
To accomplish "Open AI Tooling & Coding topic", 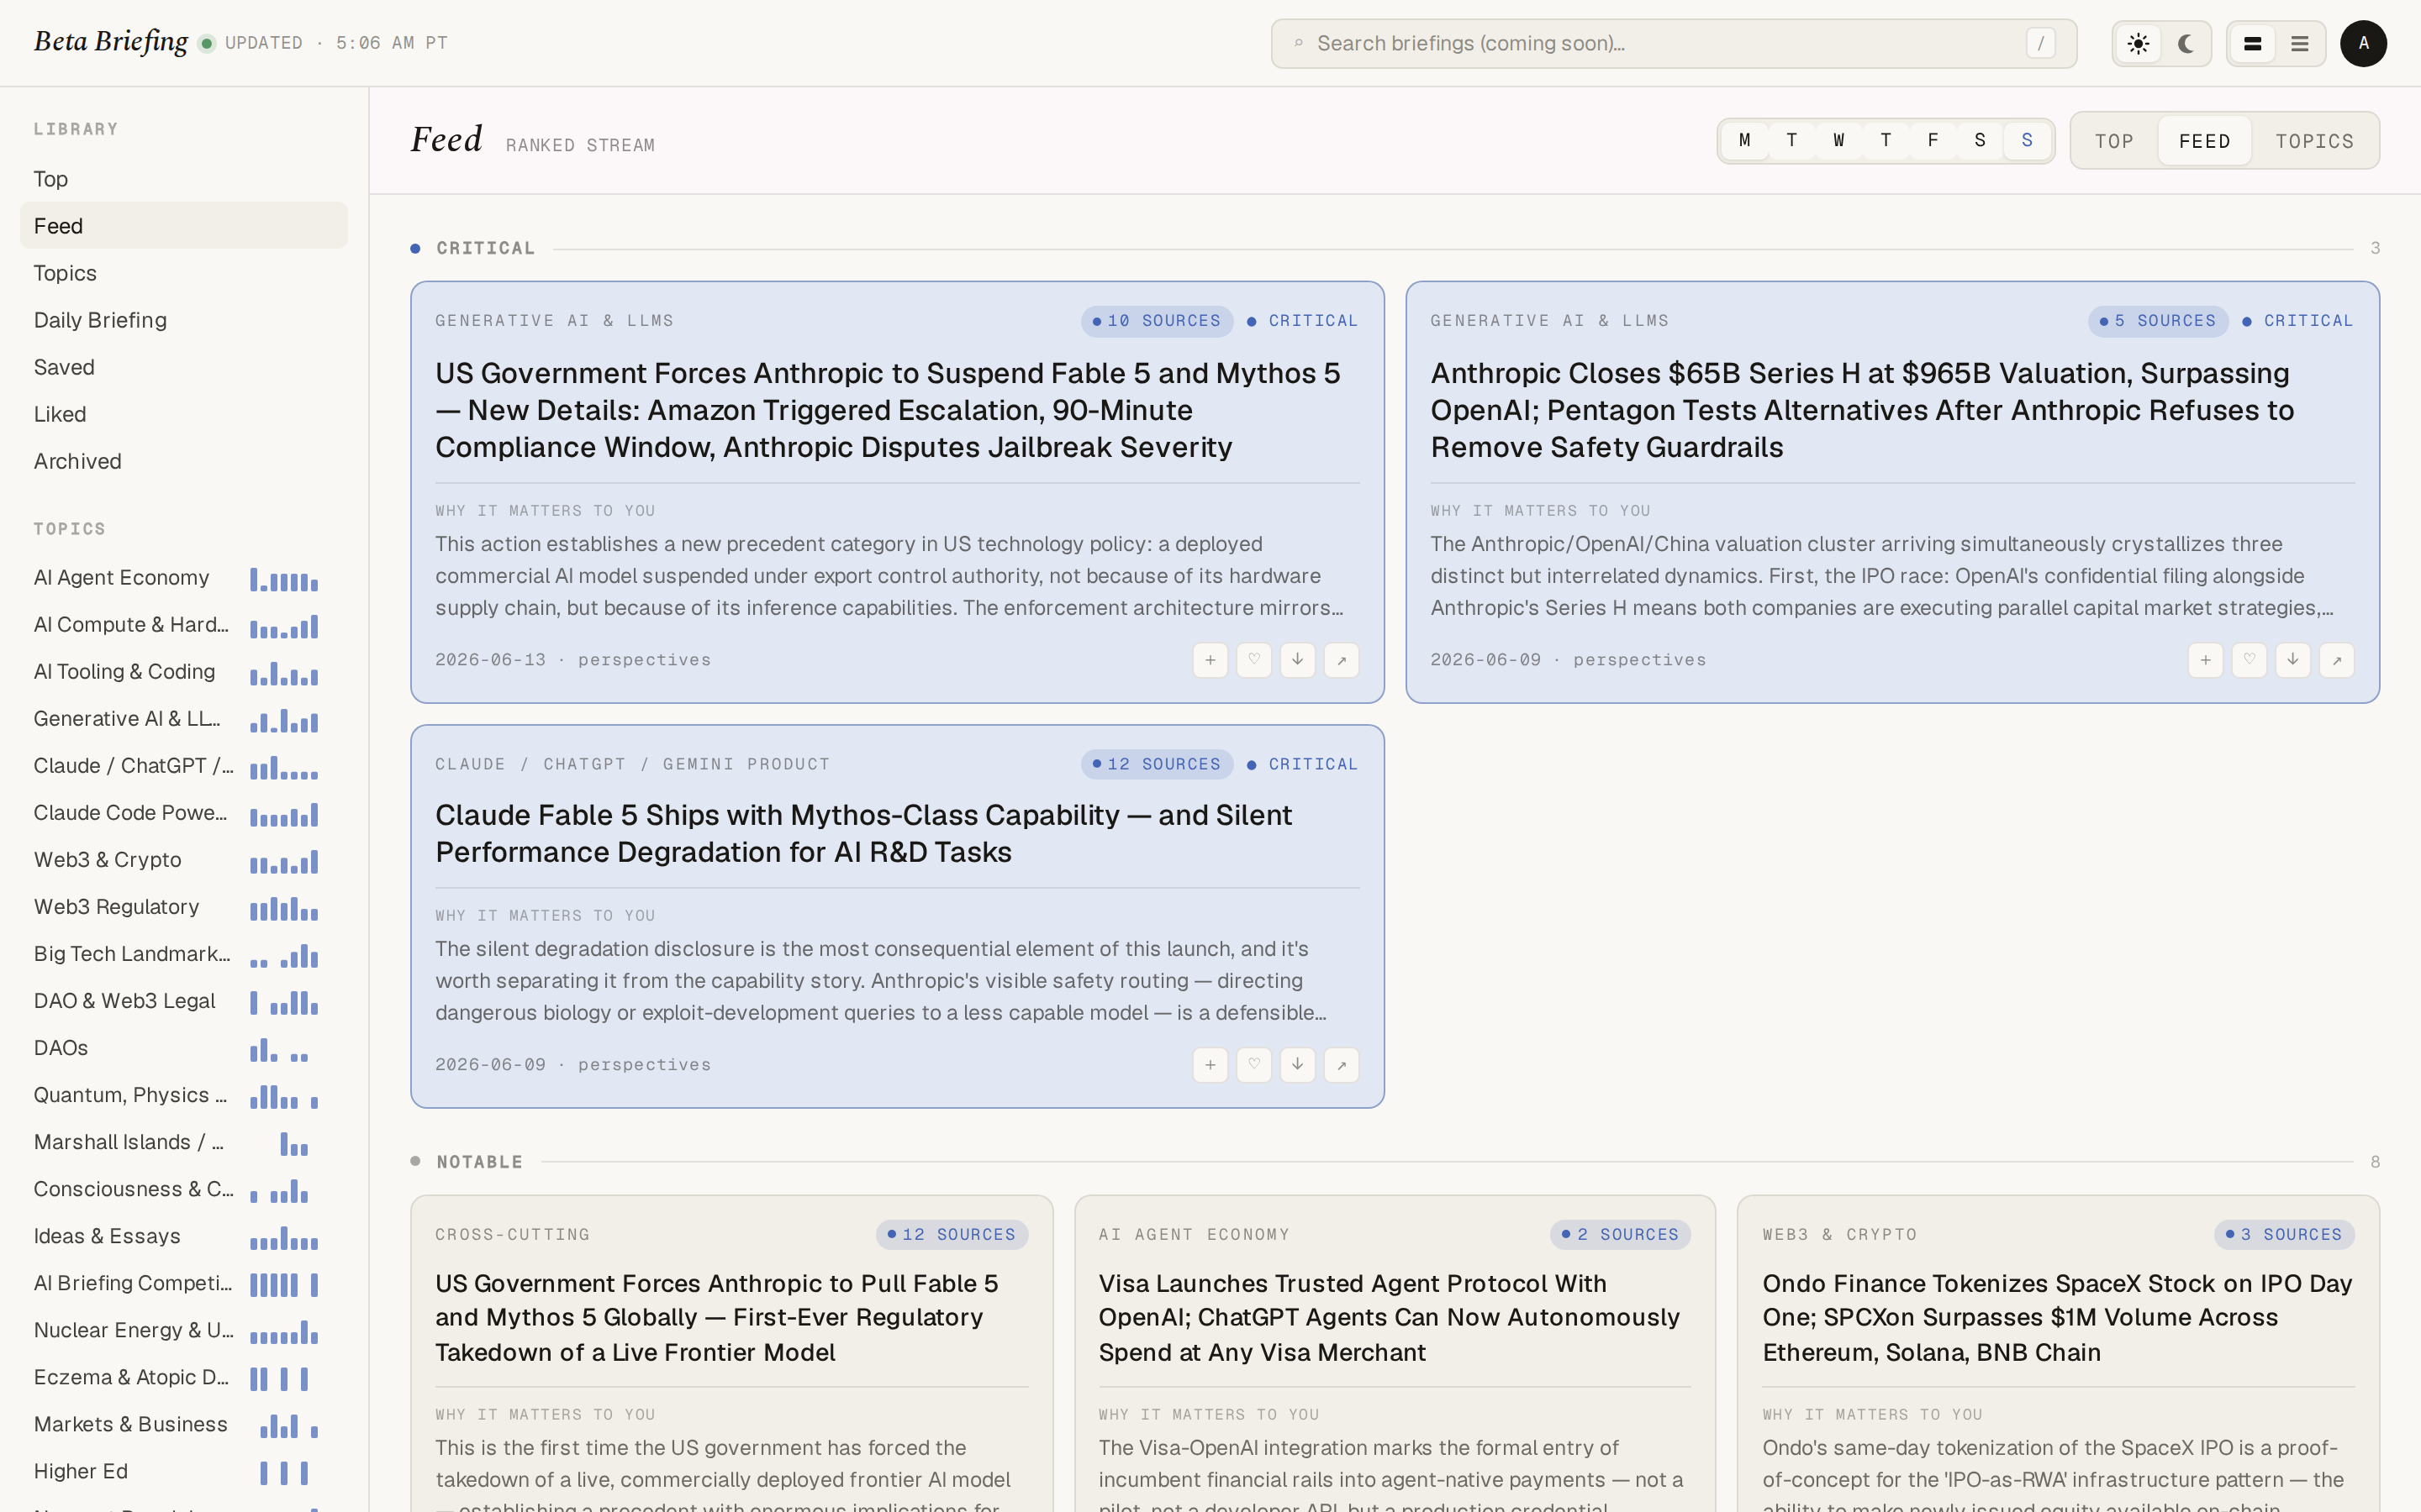I will click(184, 672).
